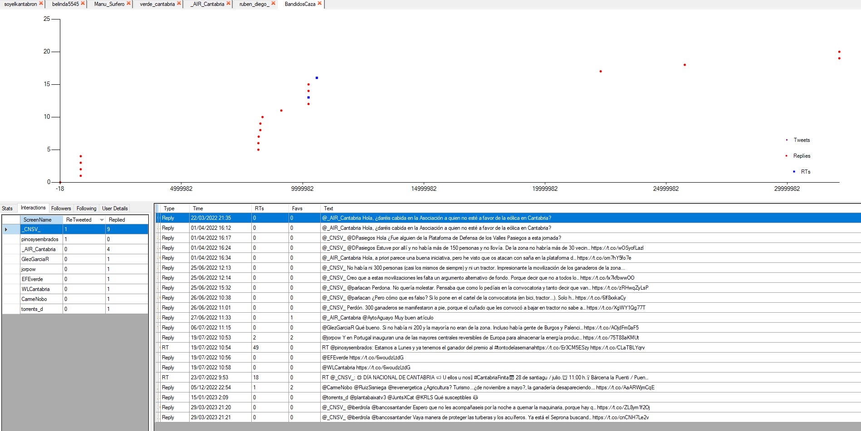
Task: Select the reply dated 25/06/2022 12:13
Action: click(508, 268)
